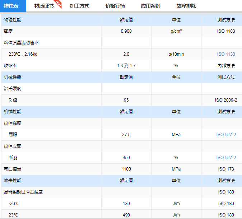
Task: Click the HOT badge on 材质证书
Action: [x=59, y=4]
